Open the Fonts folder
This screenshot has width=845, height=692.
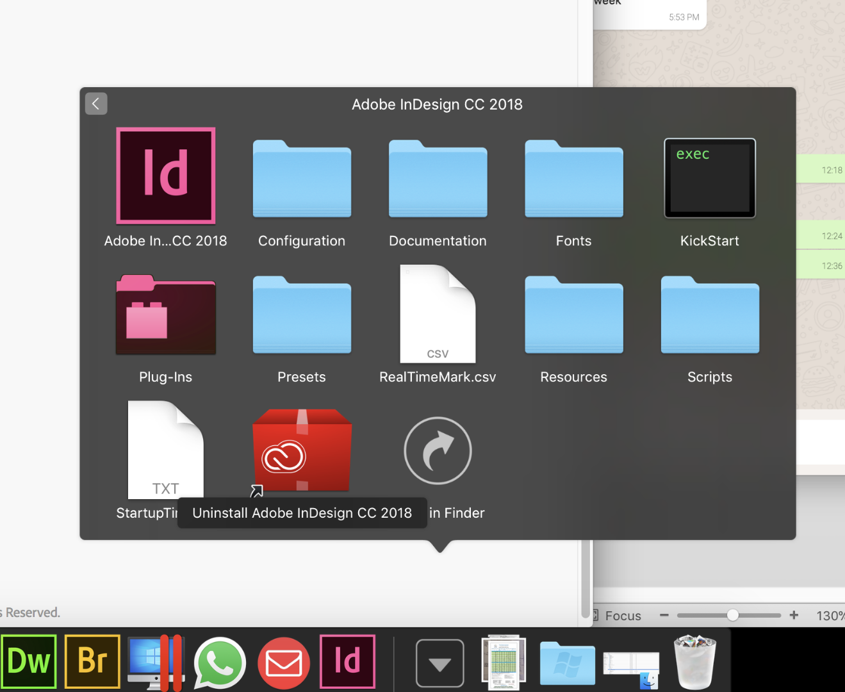pos(574,179)
